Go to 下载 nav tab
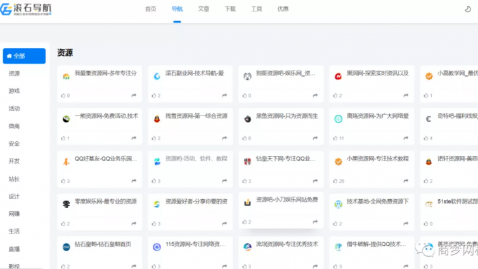Viewport: 478px width, 269px height. pyautogui.click(x=230, y=9)
